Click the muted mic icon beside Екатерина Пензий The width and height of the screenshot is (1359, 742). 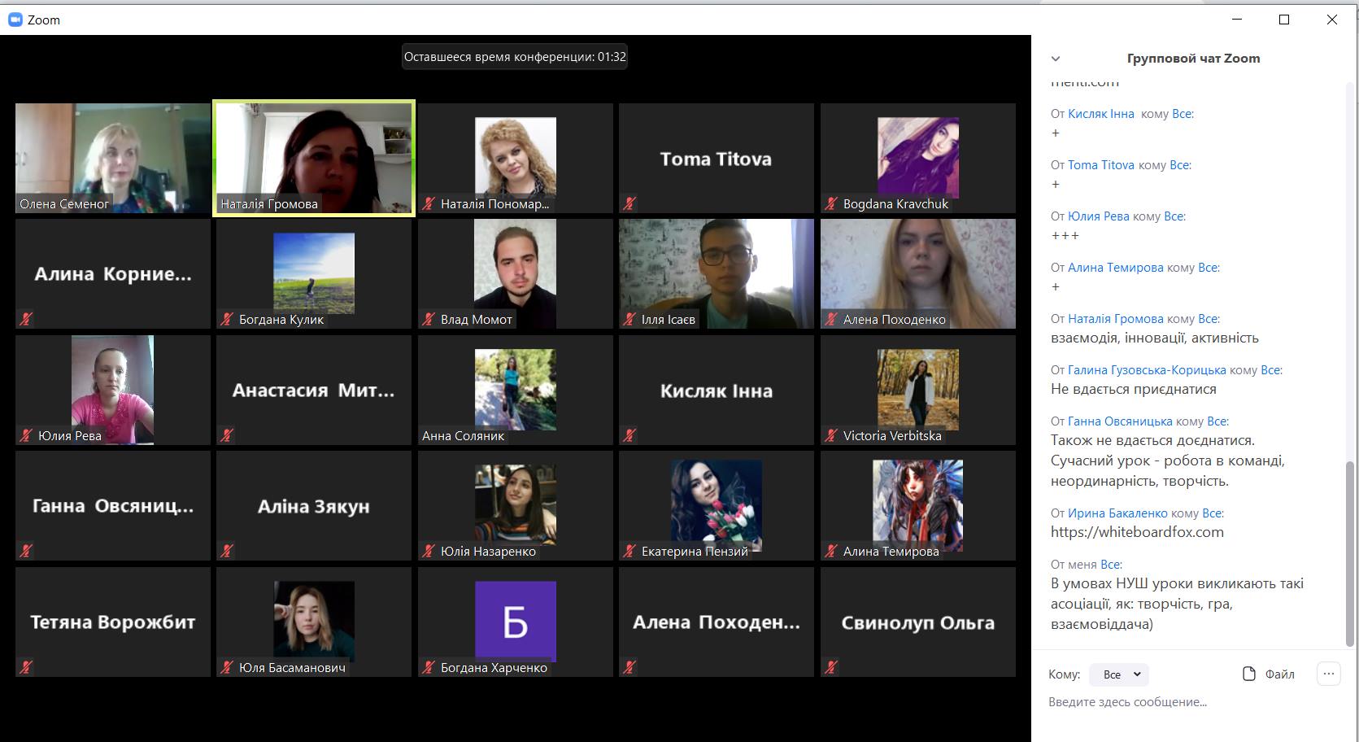coord(629,552)
